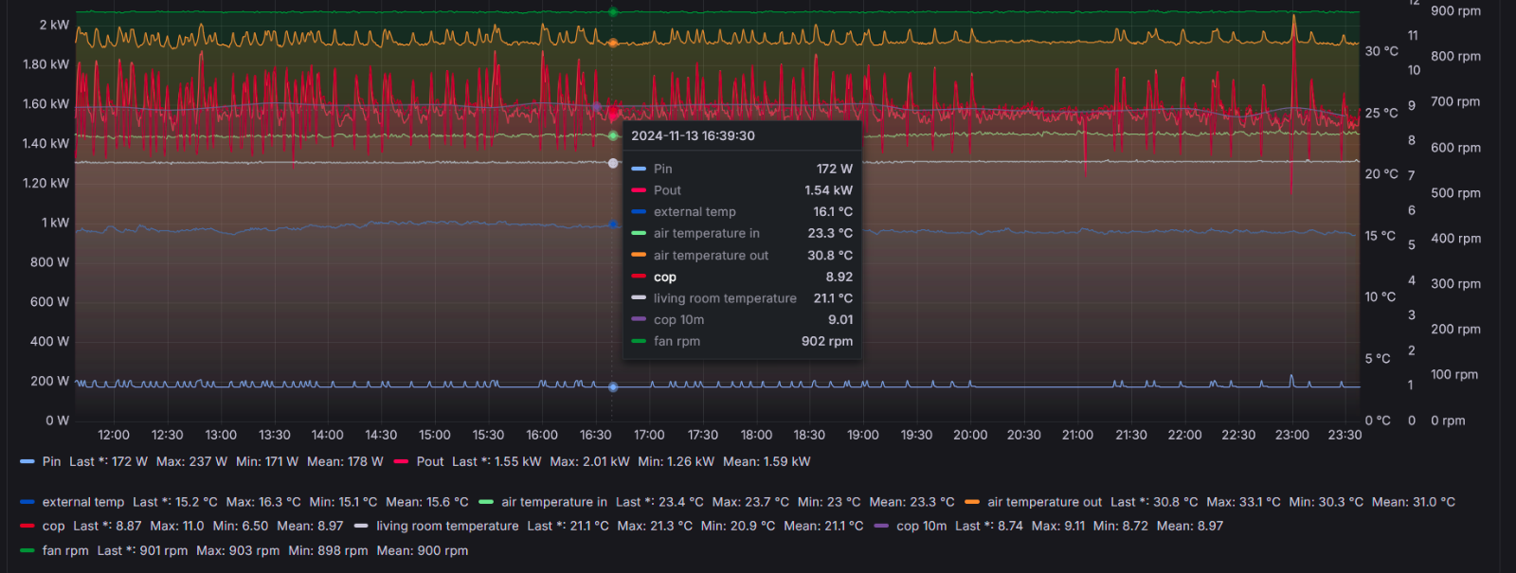Click external temp legend color marker
The image size is (1516, 573).
pyautogui.click(x=27, y=502)
